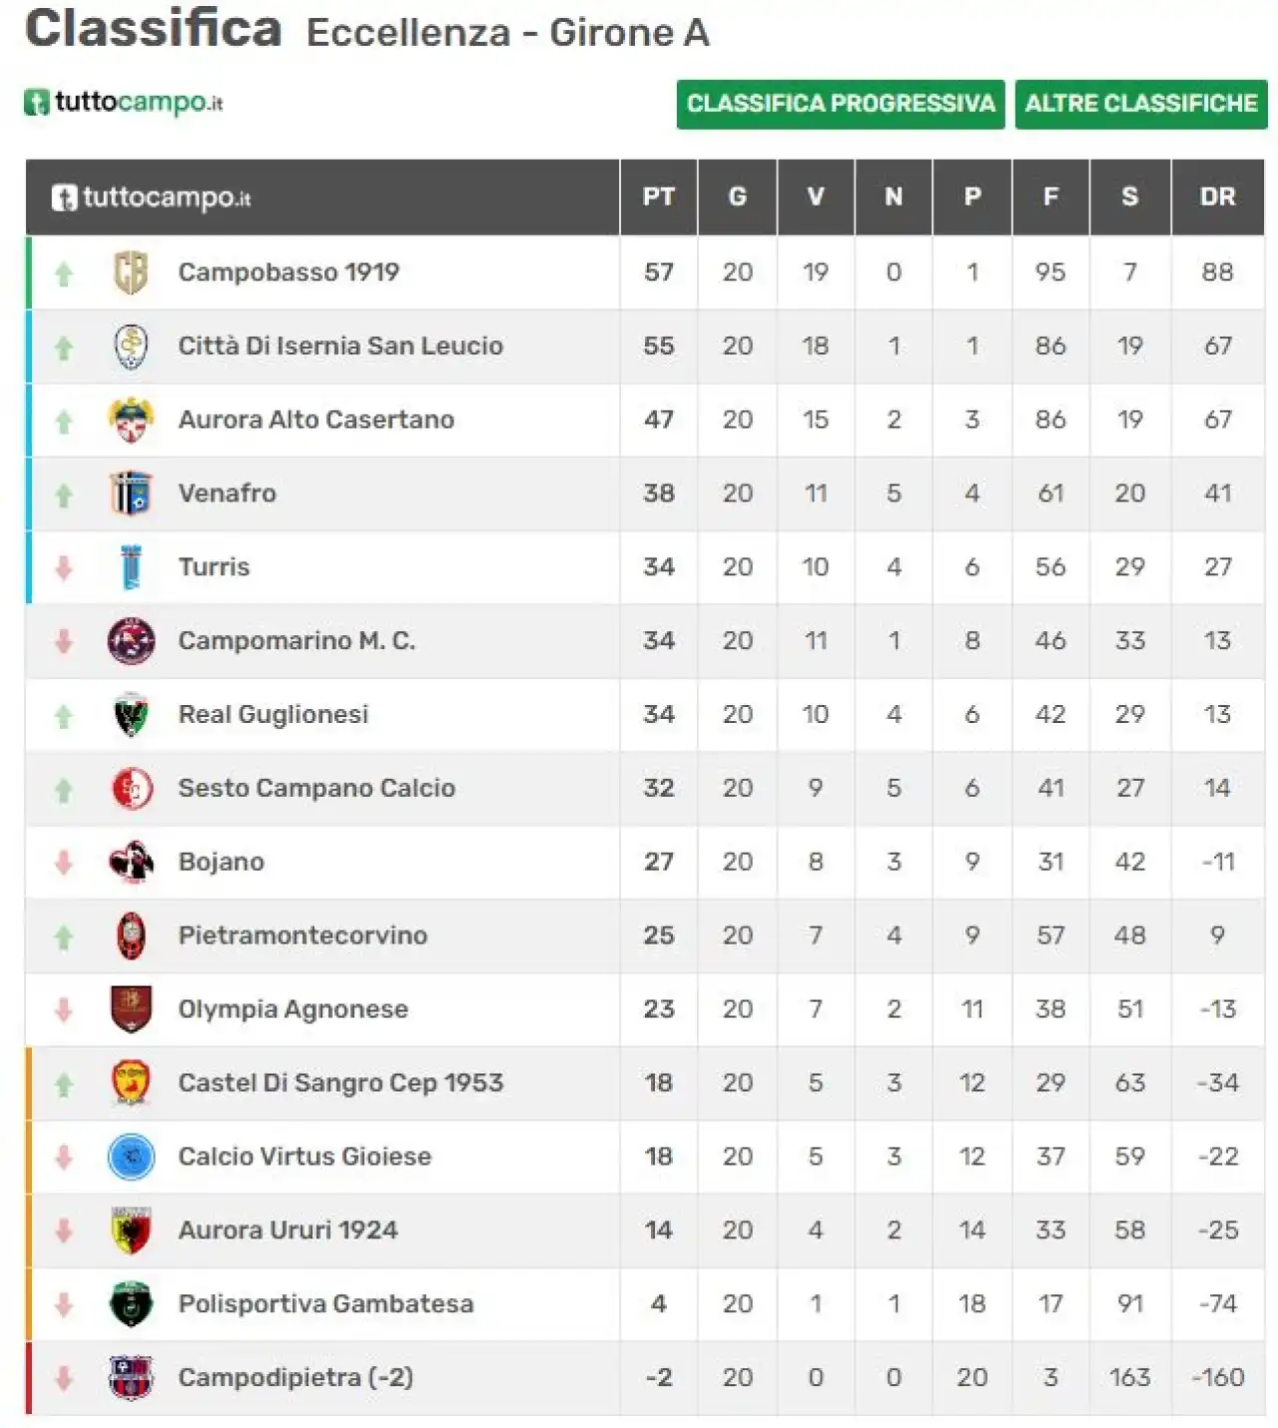The image size is (1278, 1428).
Task: Click the tuttocampo.it logo under the title
Action: point(124,102)
